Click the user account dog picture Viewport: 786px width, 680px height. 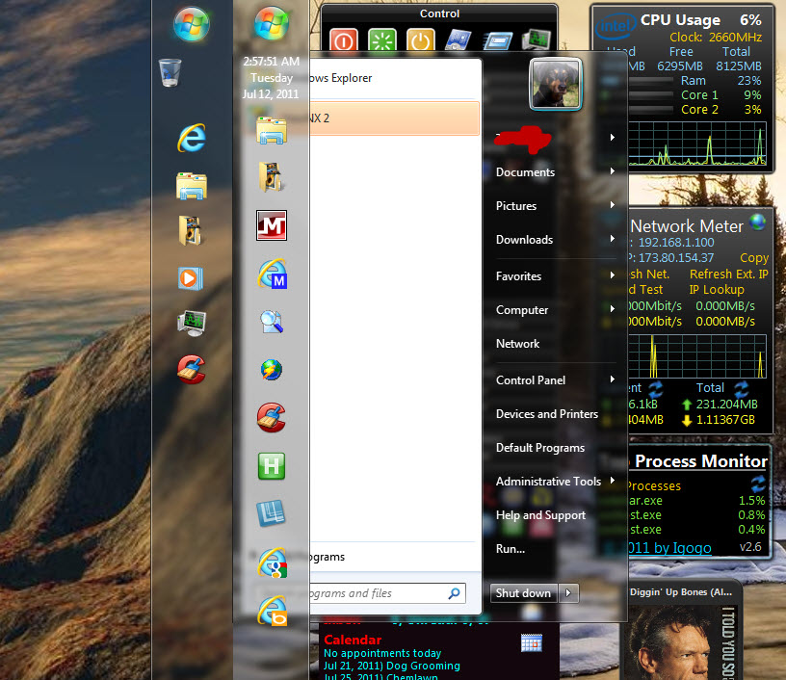tap(556, 84)
